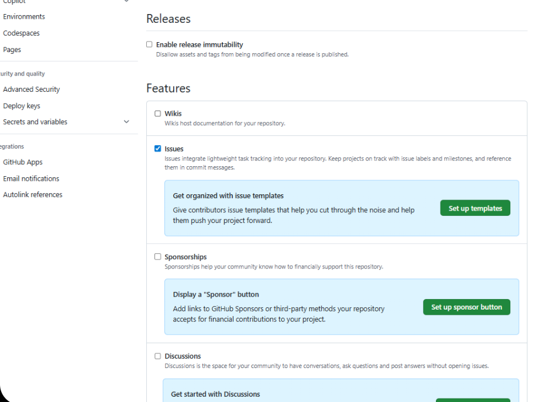
Task: Click 'Get organized with issue templates' heading
Action: [228, 196]
